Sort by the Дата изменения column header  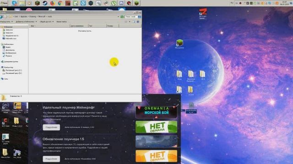79,26
